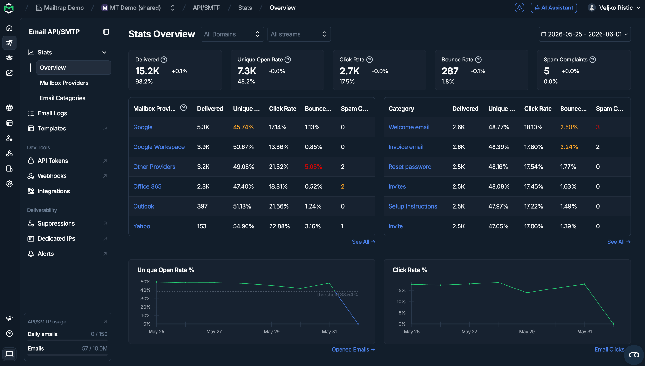Click the webhooks icon in left rail
Screen dimensions: 645x366
(x=9, y=153)
